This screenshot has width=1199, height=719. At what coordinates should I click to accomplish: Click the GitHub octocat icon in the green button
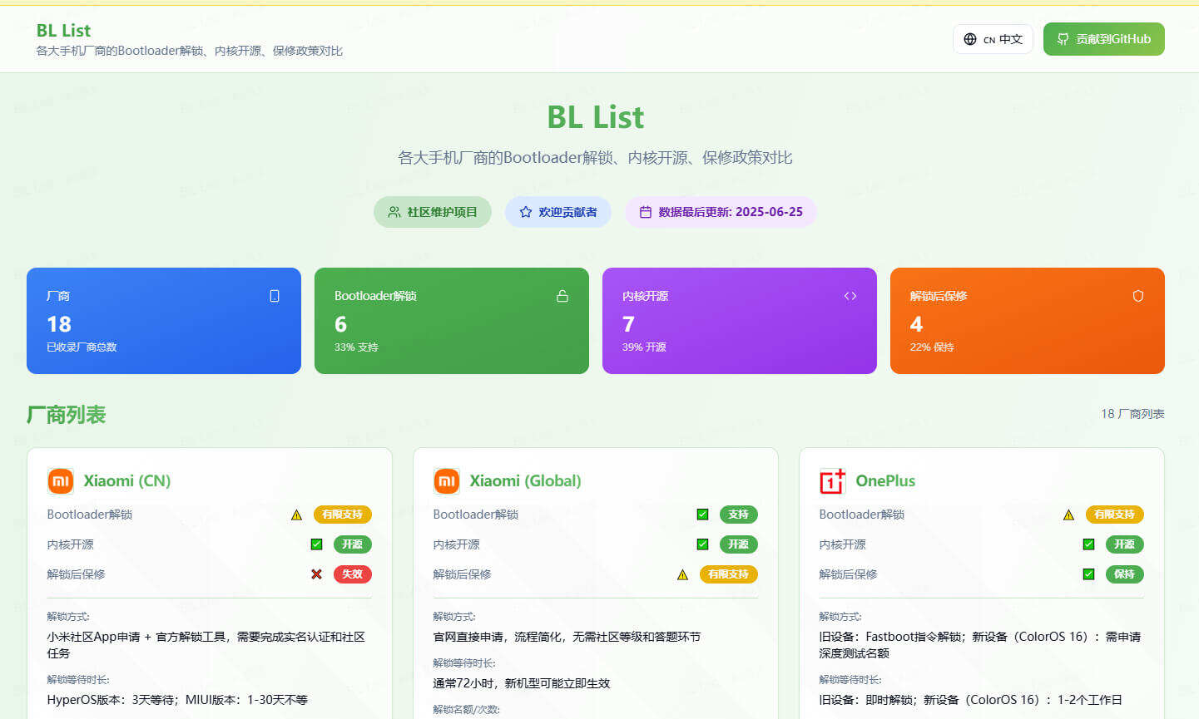click(x=1063, y=38)
